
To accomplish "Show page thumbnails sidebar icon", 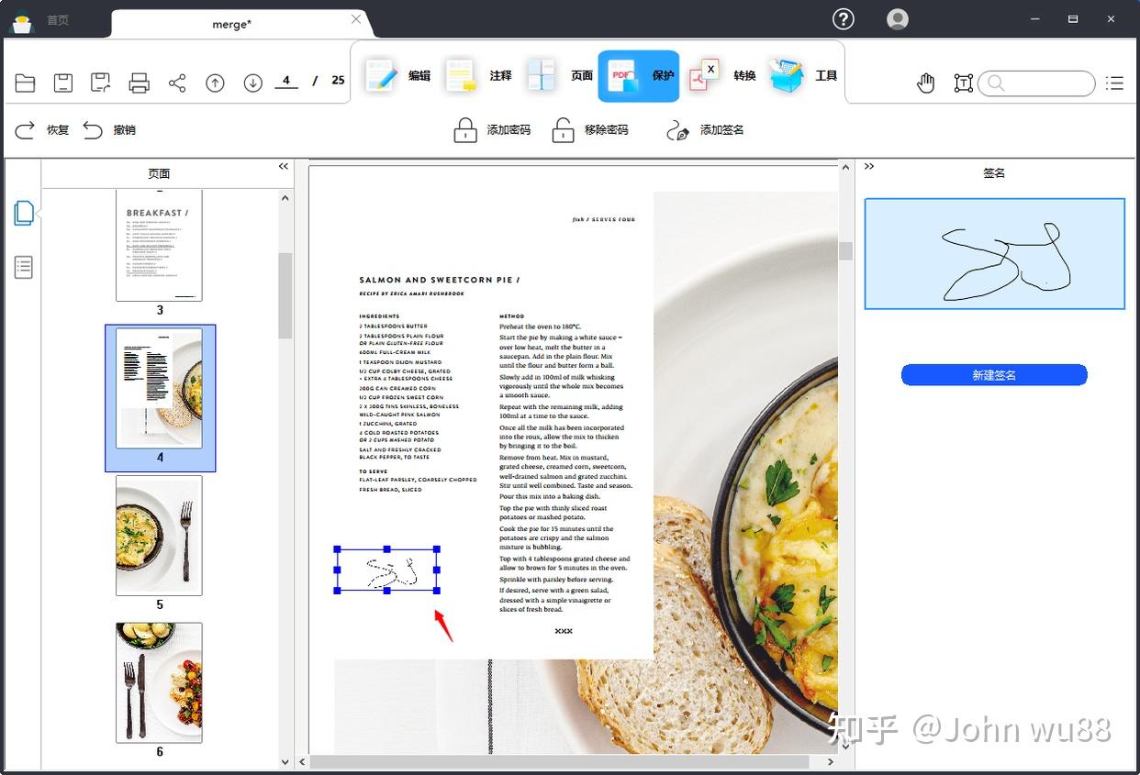I will point(24,213).
